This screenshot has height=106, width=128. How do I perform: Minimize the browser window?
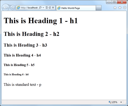coord(109,2)
